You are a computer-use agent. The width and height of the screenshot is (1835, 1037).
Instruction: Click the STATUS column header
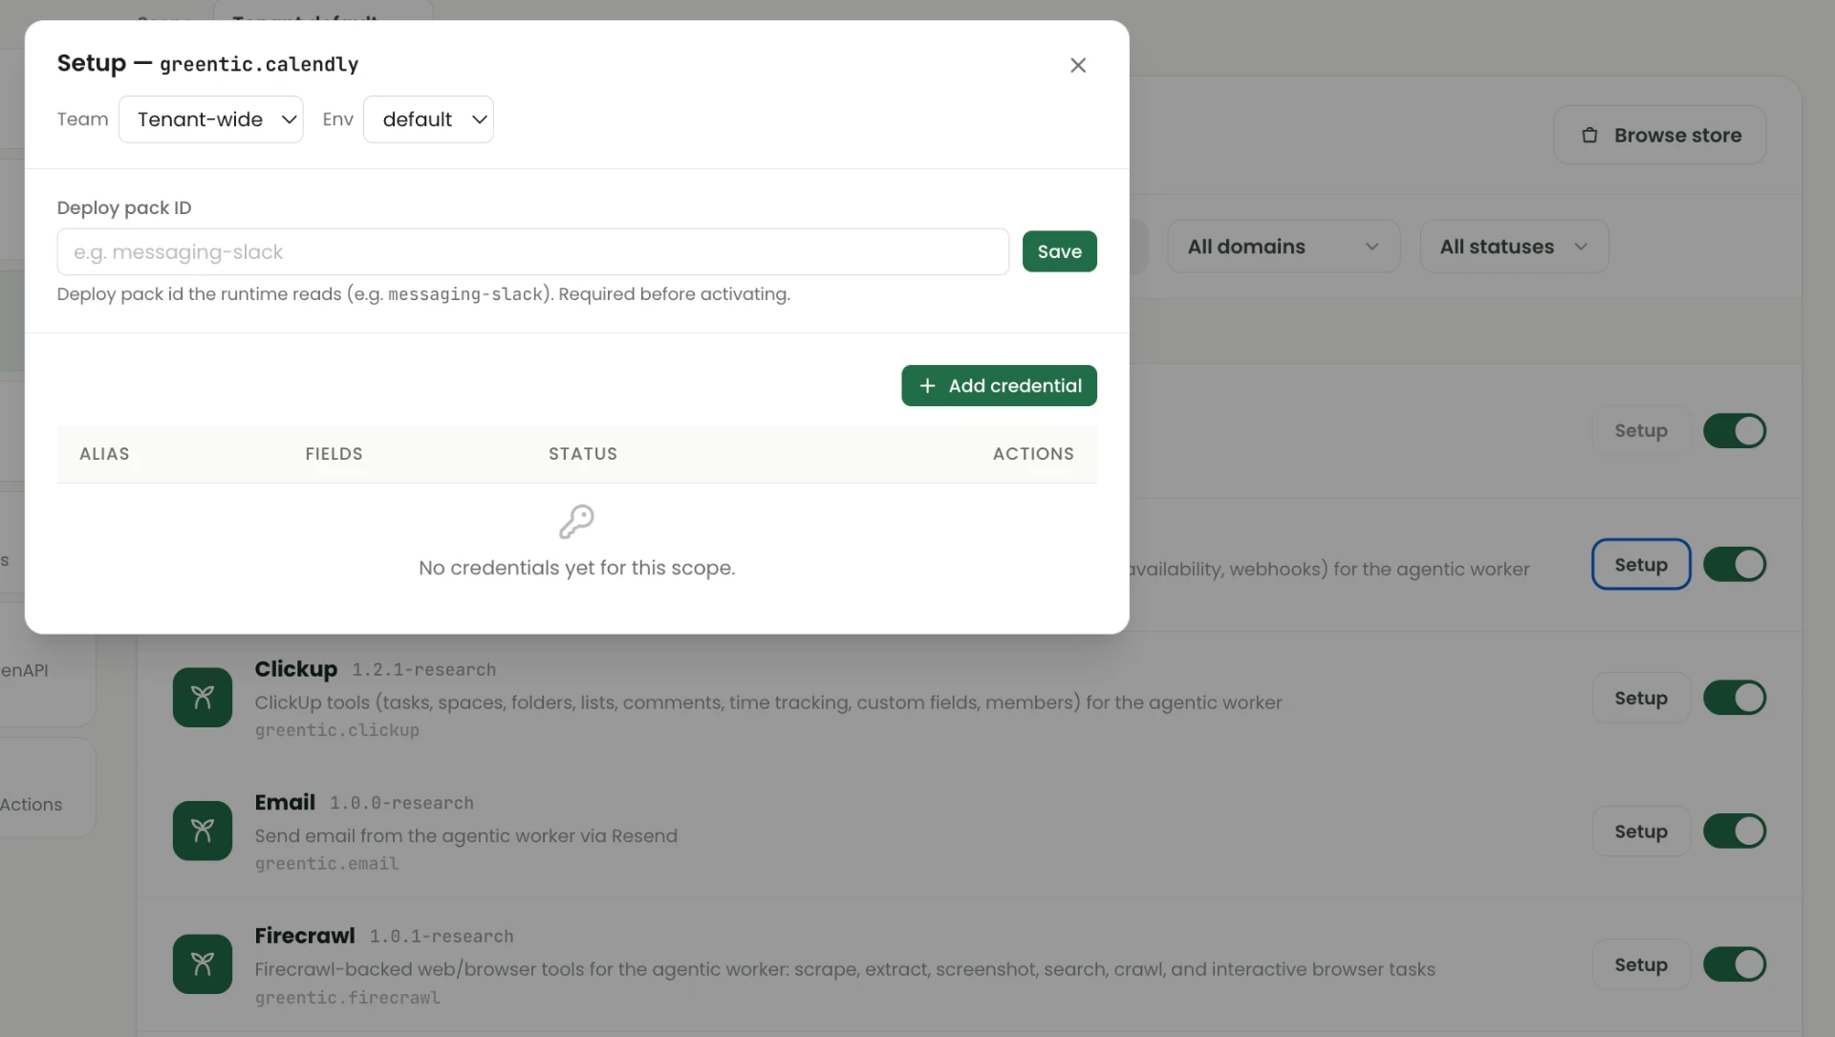pyautogui.click(x=583, y=454)
